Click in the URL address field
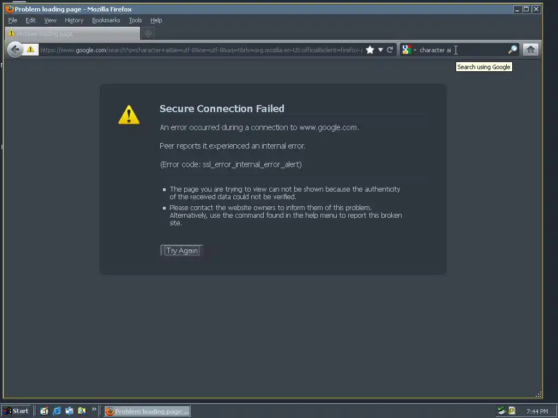Viewport: 558px width, 418px height. pos(201,50)
